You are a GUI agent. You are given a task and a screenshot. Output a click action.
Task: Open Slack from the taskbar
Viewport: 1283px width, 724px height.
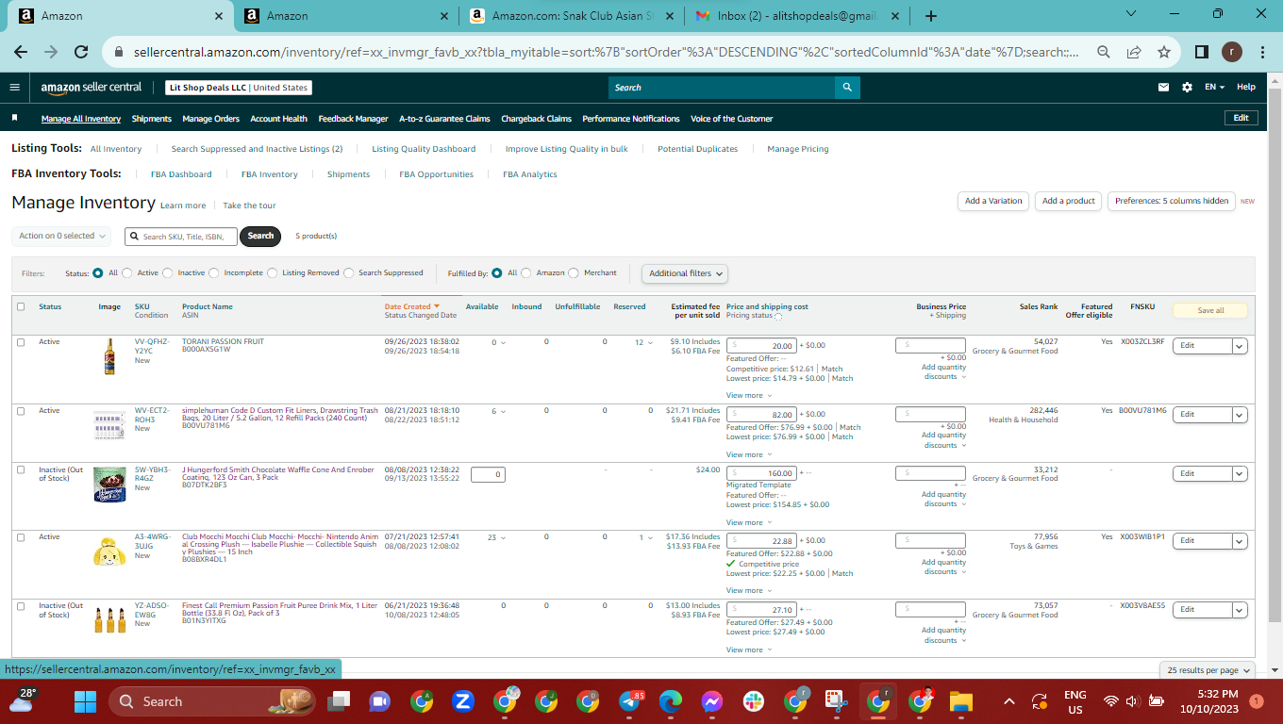[x=754, y=701]
